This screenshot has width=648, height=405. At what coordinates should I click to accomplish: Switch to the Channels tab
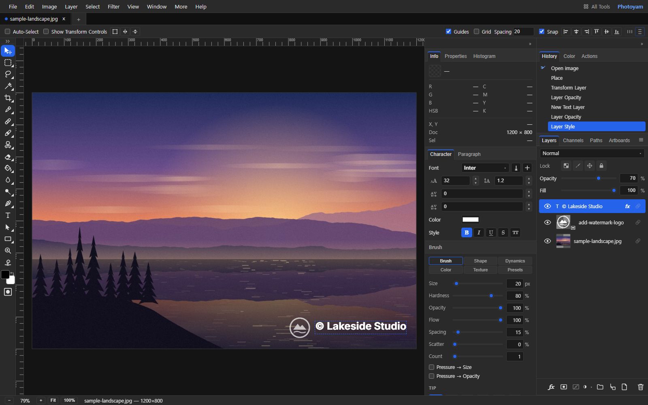tap(573, 141)
